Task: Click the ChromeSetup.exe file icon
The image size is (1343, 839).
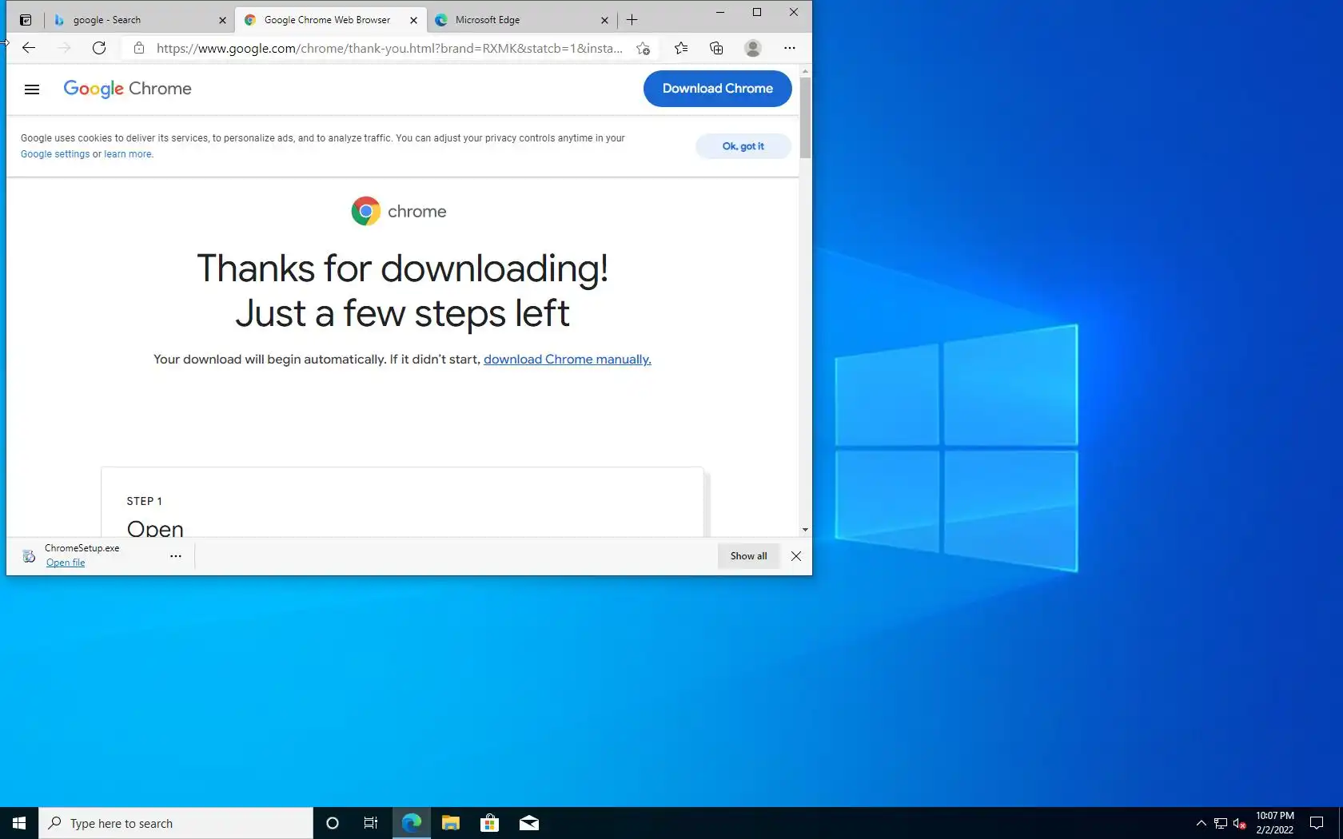Action: point(29,556)
